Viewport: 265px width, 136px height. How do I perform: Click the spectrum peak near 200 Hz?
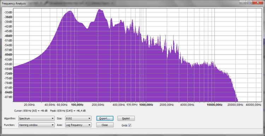point(100,10)
